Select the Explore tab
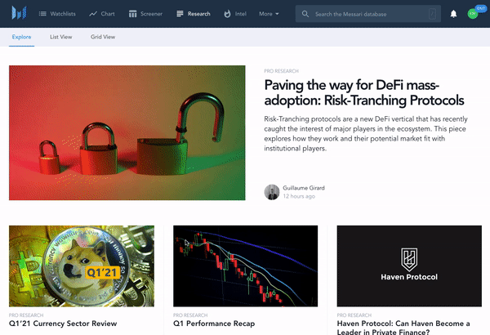The height and width of the screenshot is (335, 490). coord(21,37)
